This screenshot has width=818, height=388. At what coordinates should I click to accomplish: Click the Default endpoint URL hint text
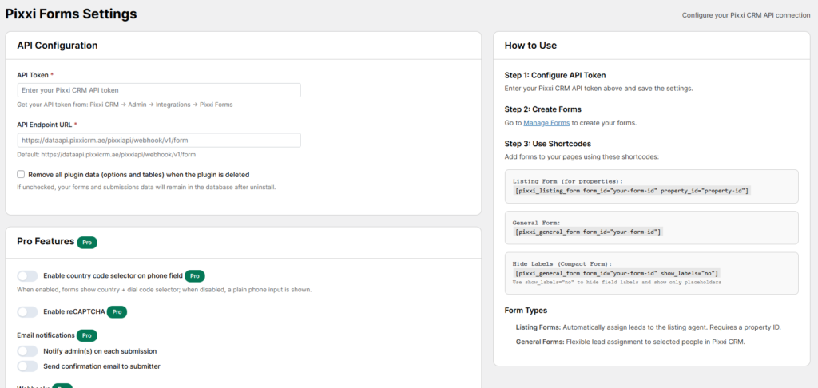[106, 155]
